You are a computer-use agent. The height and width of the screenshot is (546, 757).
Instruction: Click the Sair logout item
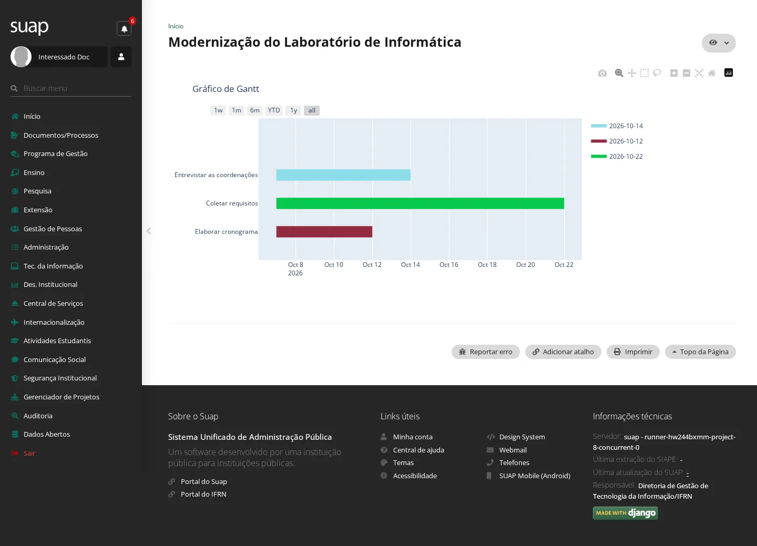pos(71,453)
